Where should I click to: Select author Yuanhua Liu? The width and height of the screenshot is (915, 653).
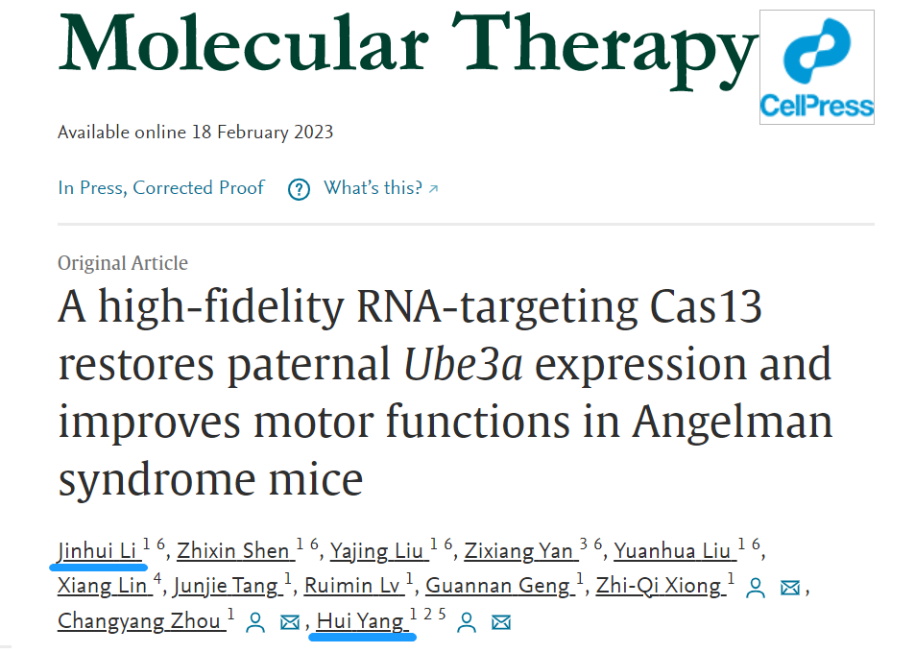point(672,551)
